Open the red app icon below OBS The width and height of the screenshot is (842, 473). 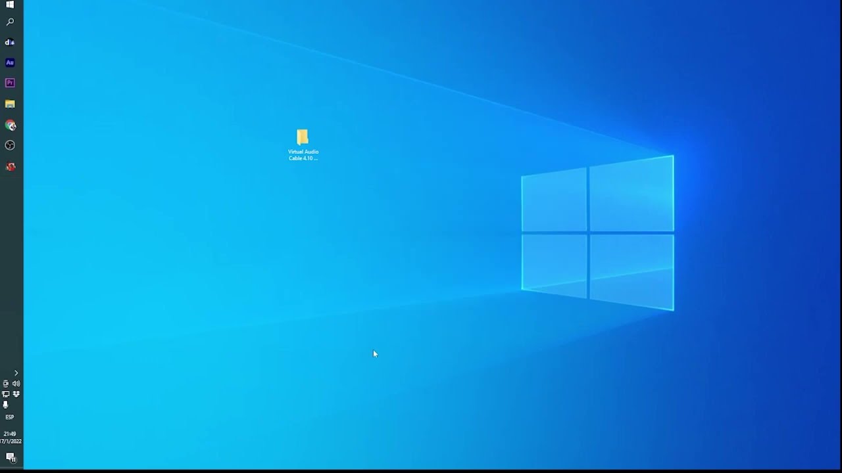tap(10, 166)
